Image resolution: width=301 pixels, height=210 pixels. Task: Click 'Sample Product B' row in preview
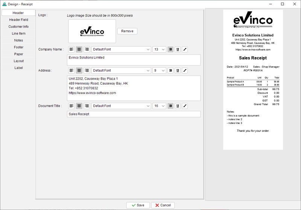point(253,85)
